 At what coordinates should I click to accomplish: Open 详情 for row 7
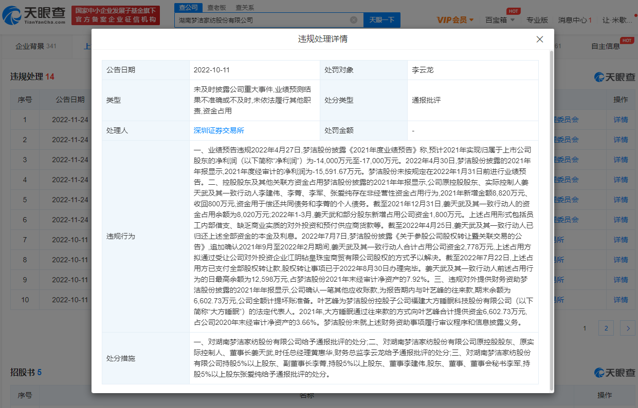(x=621, y=240)
